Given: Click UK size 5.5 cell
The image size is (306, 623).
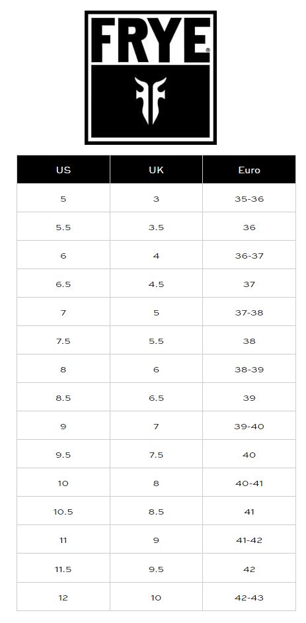Looking at the screenshot, I should [157, 341].
